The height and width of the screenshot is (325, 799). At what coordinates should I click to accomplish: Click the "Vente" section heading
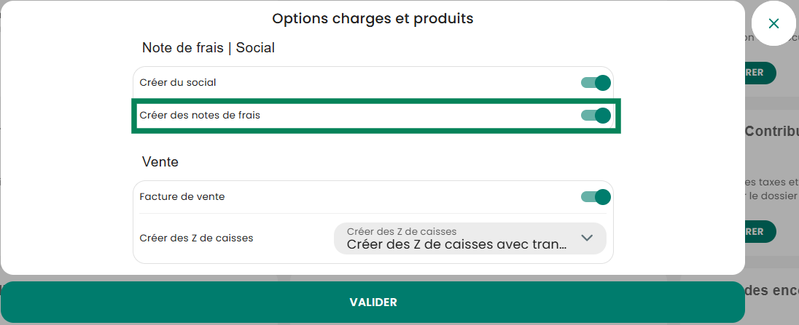tap(160, 162)
